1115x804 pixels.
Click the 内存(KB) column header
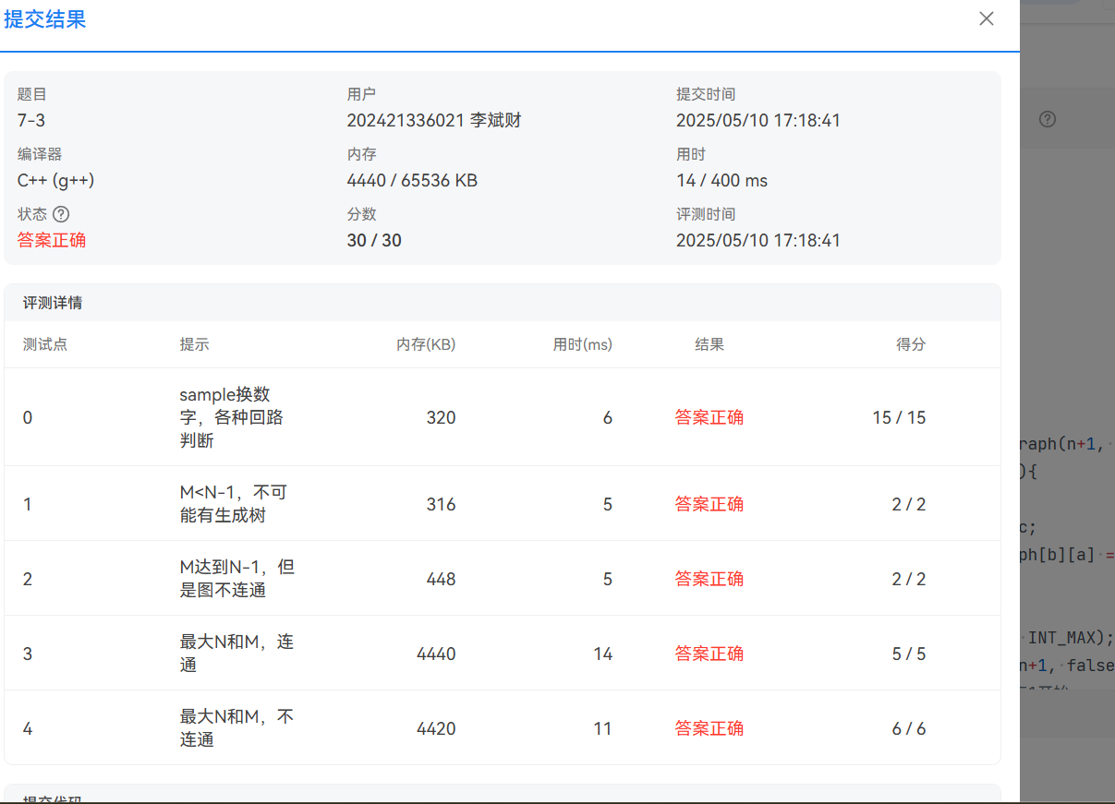click(x=426, y=344)
